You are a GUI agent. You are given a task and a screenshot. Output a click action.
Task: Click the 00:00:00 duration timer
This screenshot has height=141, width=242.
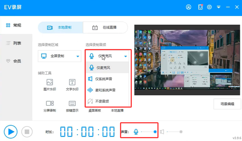point(87,132)
